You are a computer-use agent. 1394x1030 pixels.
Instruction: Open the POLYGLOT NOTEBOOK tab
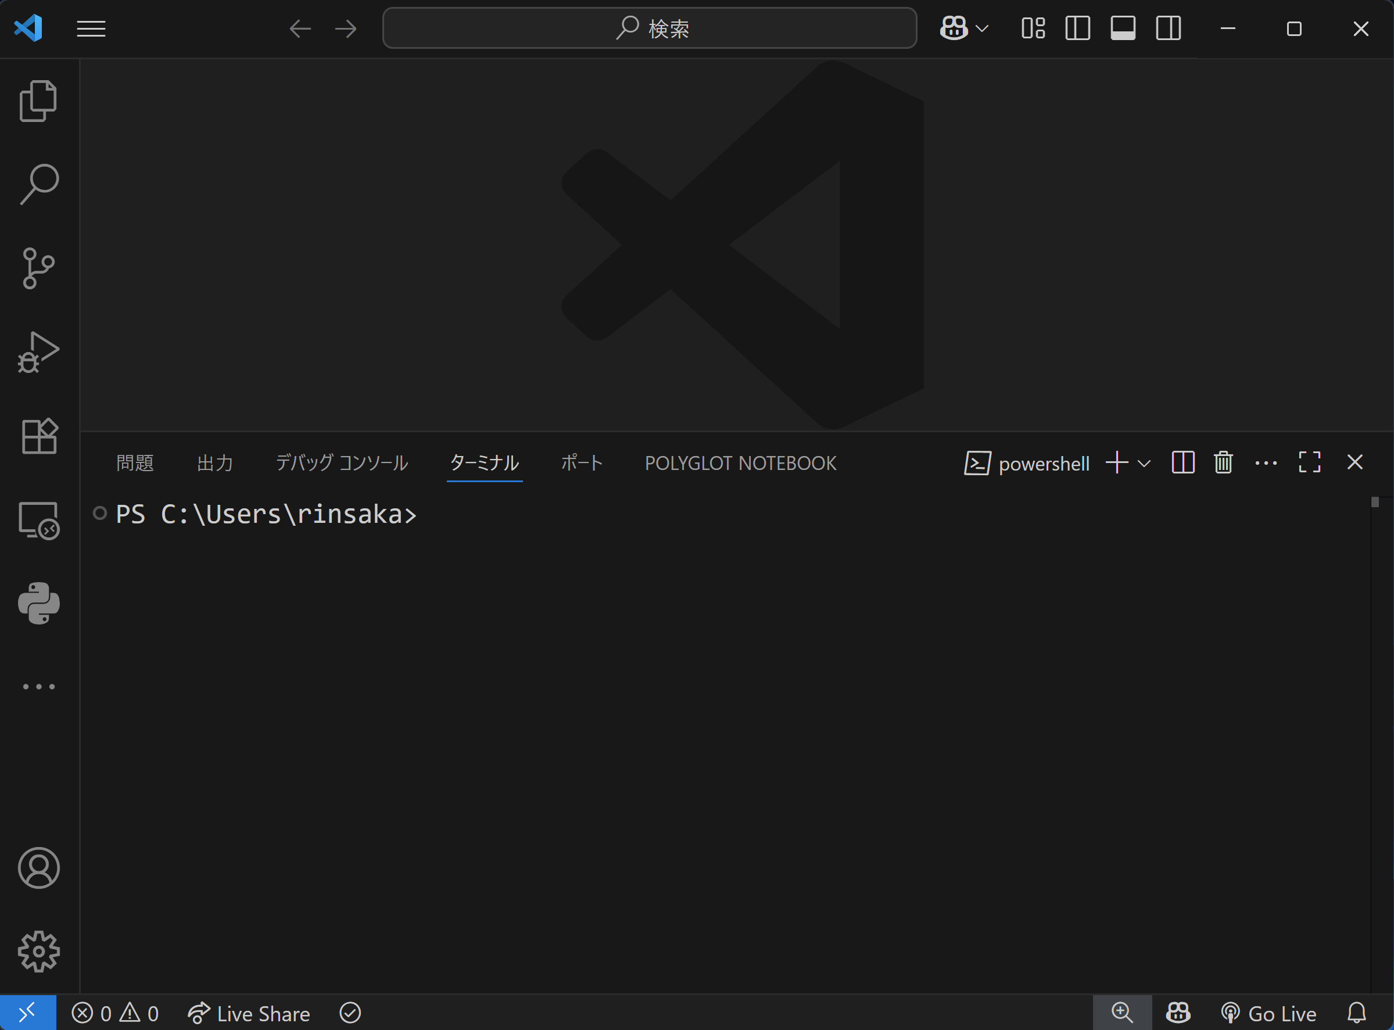click(x=740, y=462)
